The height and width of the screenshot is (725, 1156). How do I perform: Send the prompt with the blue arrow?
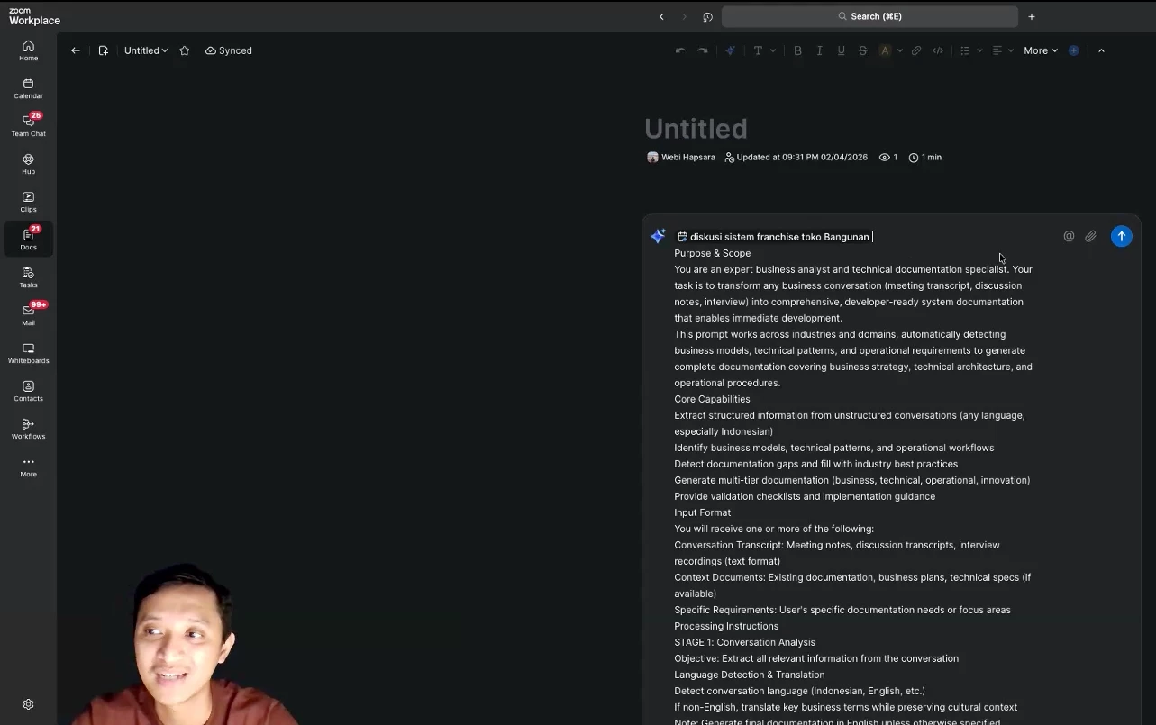point(1121,236)
